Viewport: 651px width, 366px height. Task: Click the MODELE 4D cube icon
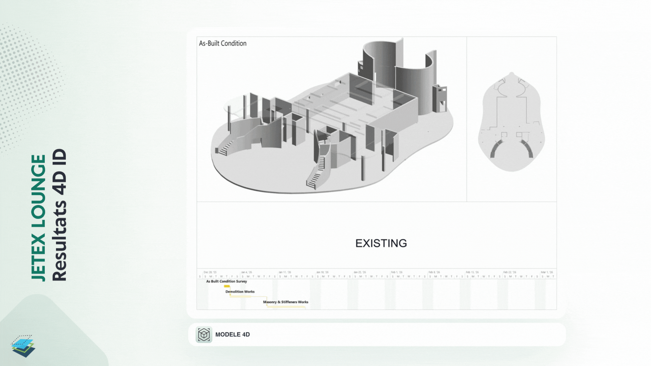tap(204, 334)
